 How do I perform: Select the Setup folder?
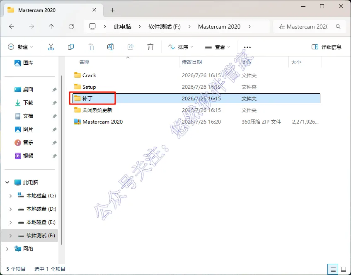197,87
